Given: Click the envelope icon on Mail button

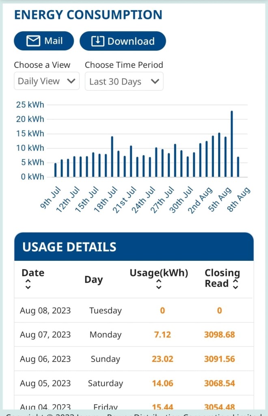Looking at the screenshot, I should coord(33,41).
